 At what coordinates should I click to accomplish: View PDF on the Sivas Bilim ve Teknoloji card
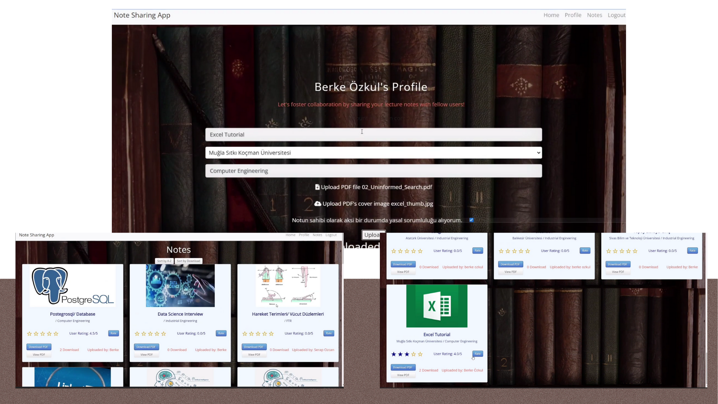tap(618, 272)
